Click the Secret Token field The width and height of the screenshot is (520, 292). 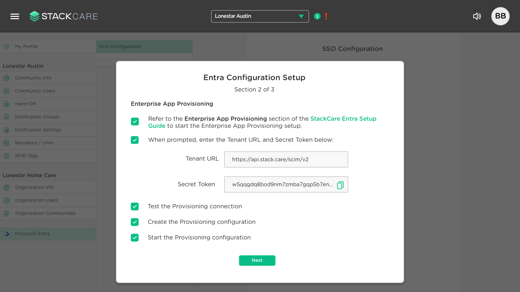coord(286,184)
